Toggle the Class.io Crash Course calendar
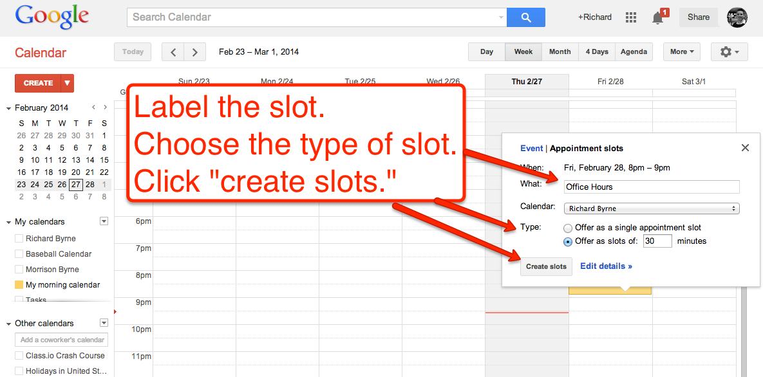The image size is (763, 377). tap(19, 356)
